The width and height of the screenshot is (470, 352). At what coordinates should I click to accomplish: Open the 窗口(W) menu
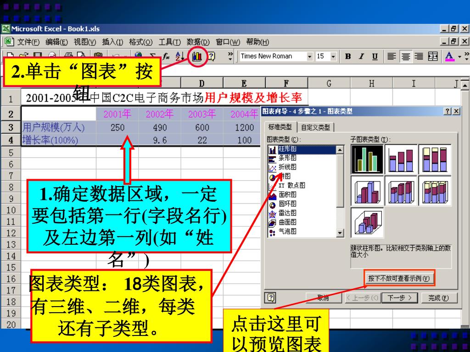(x=228, y=42)
